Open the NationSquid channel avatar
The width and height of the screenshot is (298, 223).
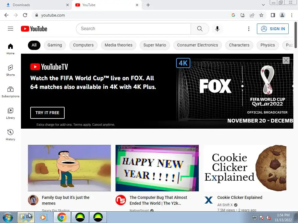click(121, 200)
